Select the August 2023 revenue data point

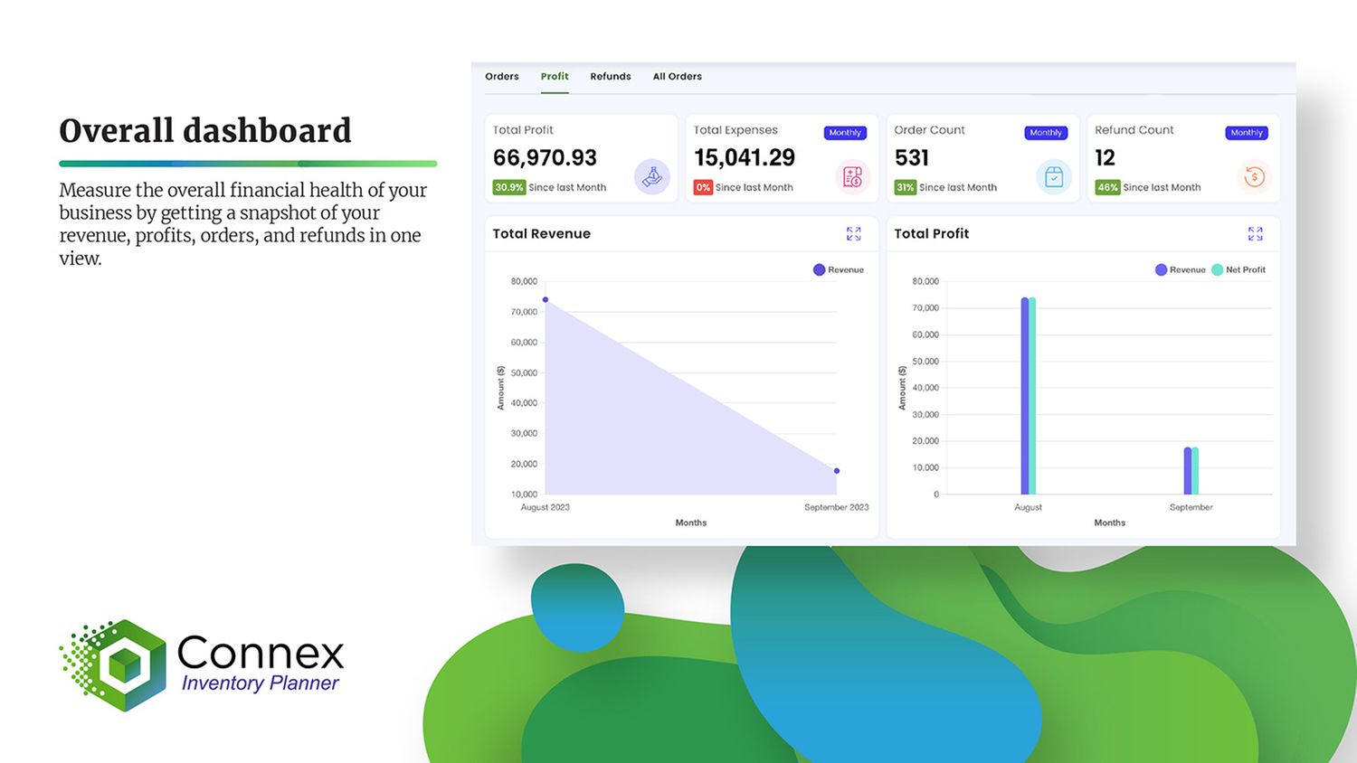click(x=546, y=299)
